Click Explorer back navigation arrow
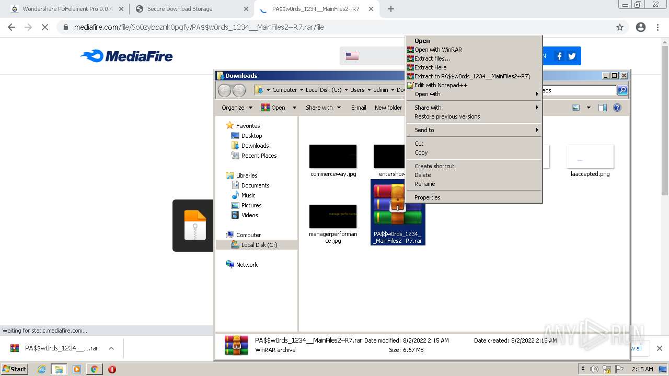This screenshot has width=669, height=376. click(x=224, y=90)
